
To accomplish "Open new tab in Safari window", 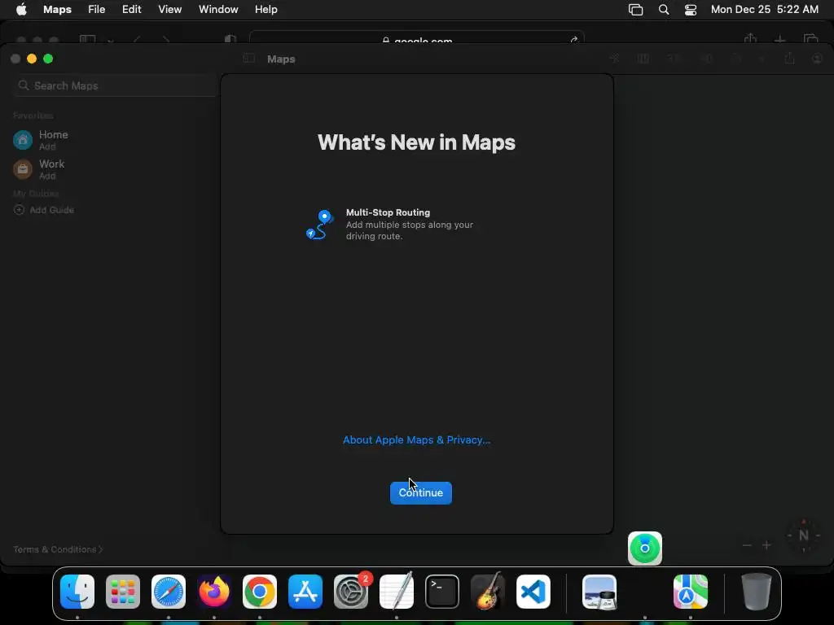I will click(x=779, y=39).
